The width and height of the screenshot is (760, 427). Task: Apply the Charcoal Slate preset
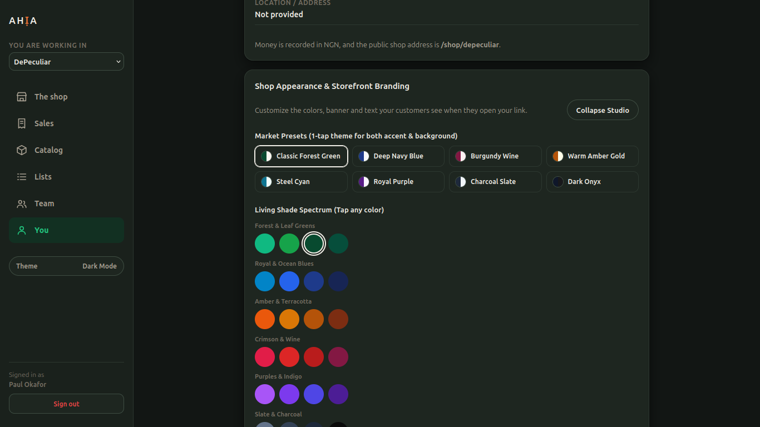[x=495, y=182]
